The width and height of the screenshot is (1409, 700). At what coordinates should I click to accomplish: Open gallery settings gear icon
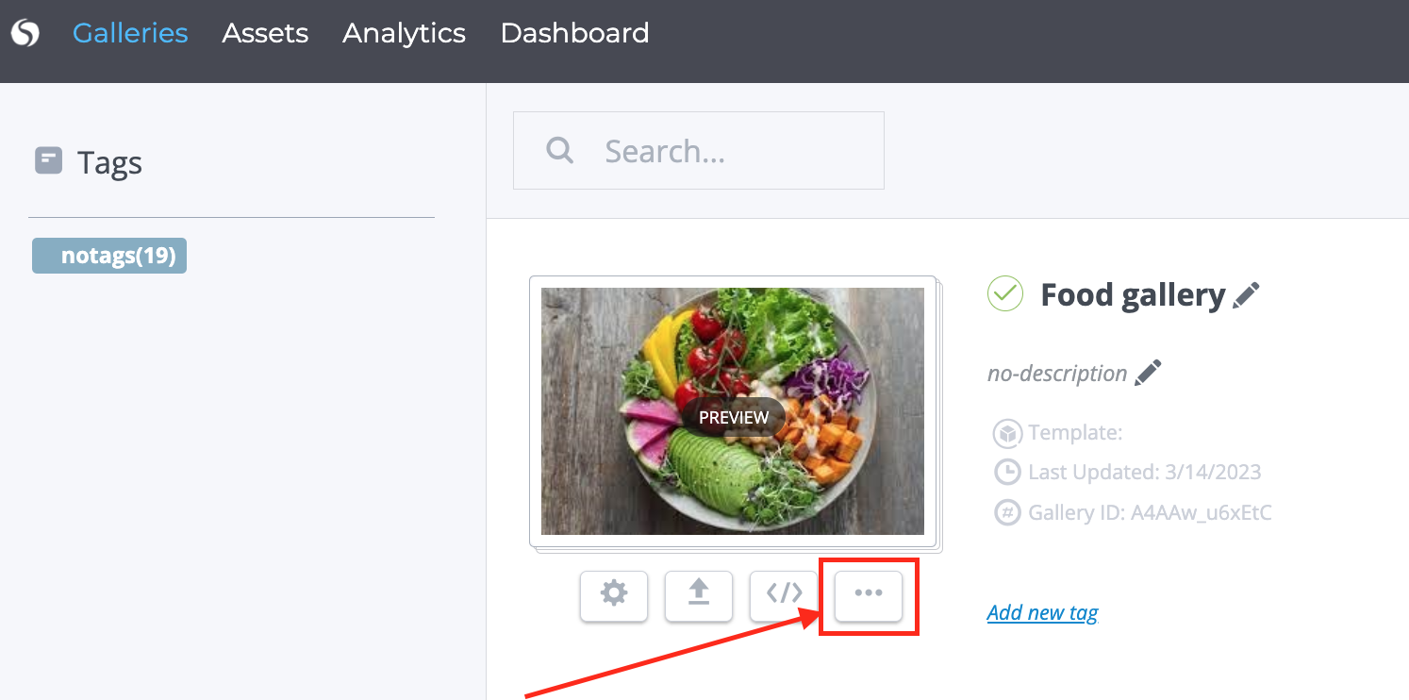click(x=614, y=593)
